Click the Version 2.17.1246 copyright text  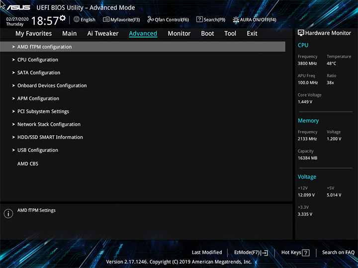coord(179,262)
